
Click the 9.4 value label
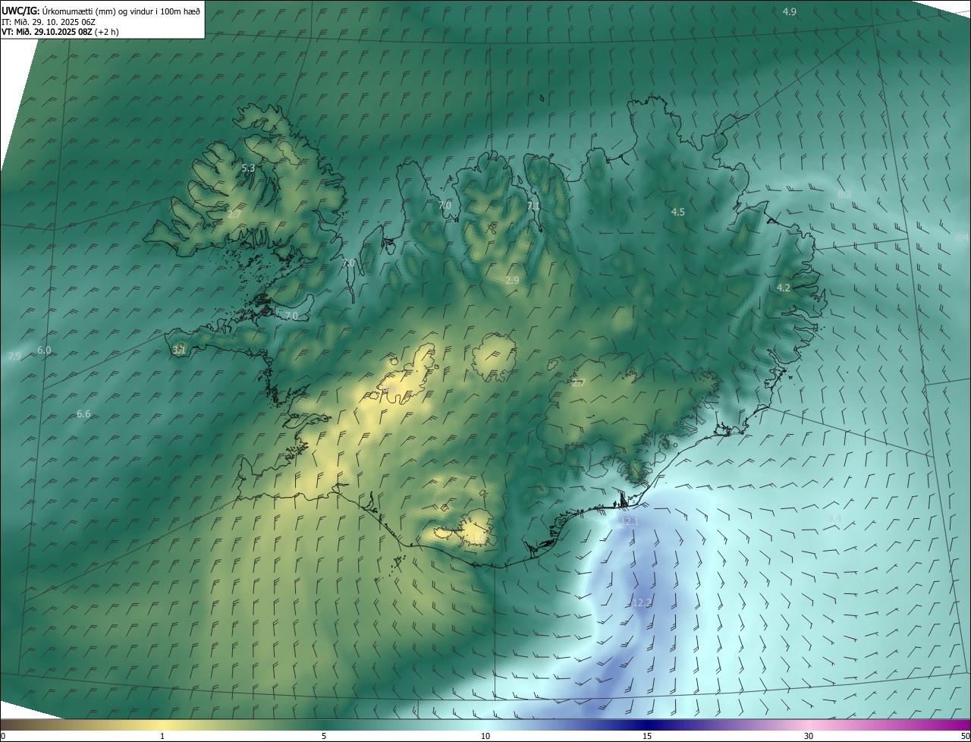click(x=834, y=518)
